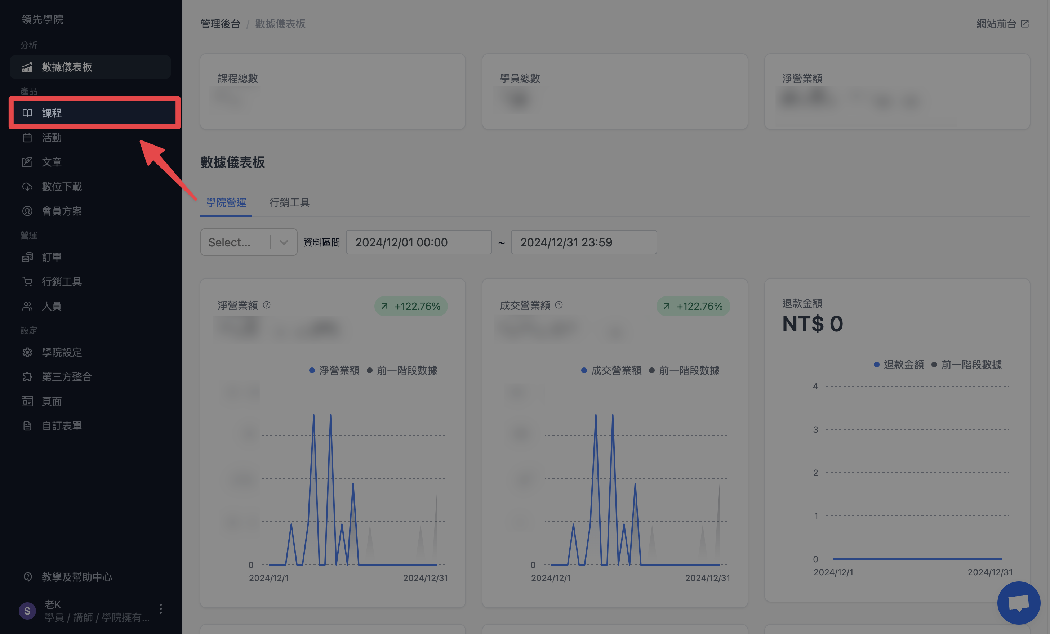Toggle the 退款金額 legend series
Screen dimensions: 1050x634
[x=898, y=365]
